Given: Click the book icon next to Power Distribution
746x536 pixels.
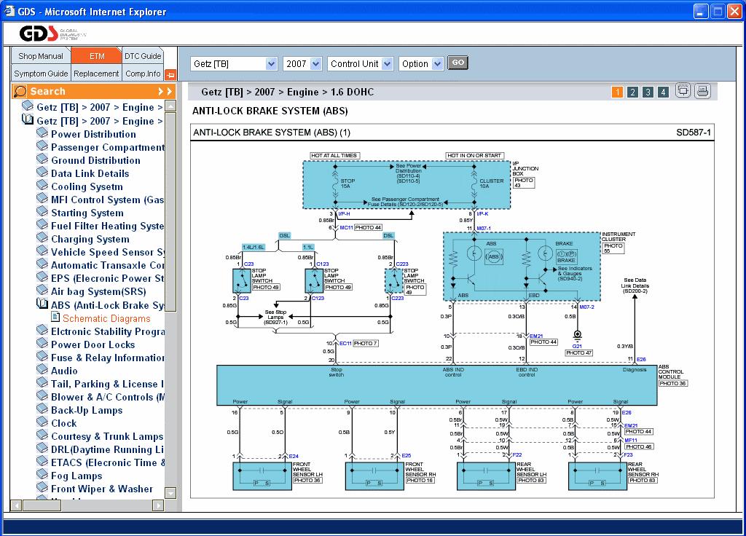Looking at the screenshot, I should (42, 133).
